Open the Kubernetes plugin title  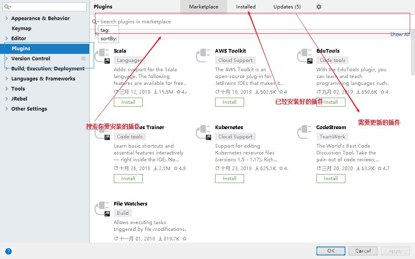point(229,127)
